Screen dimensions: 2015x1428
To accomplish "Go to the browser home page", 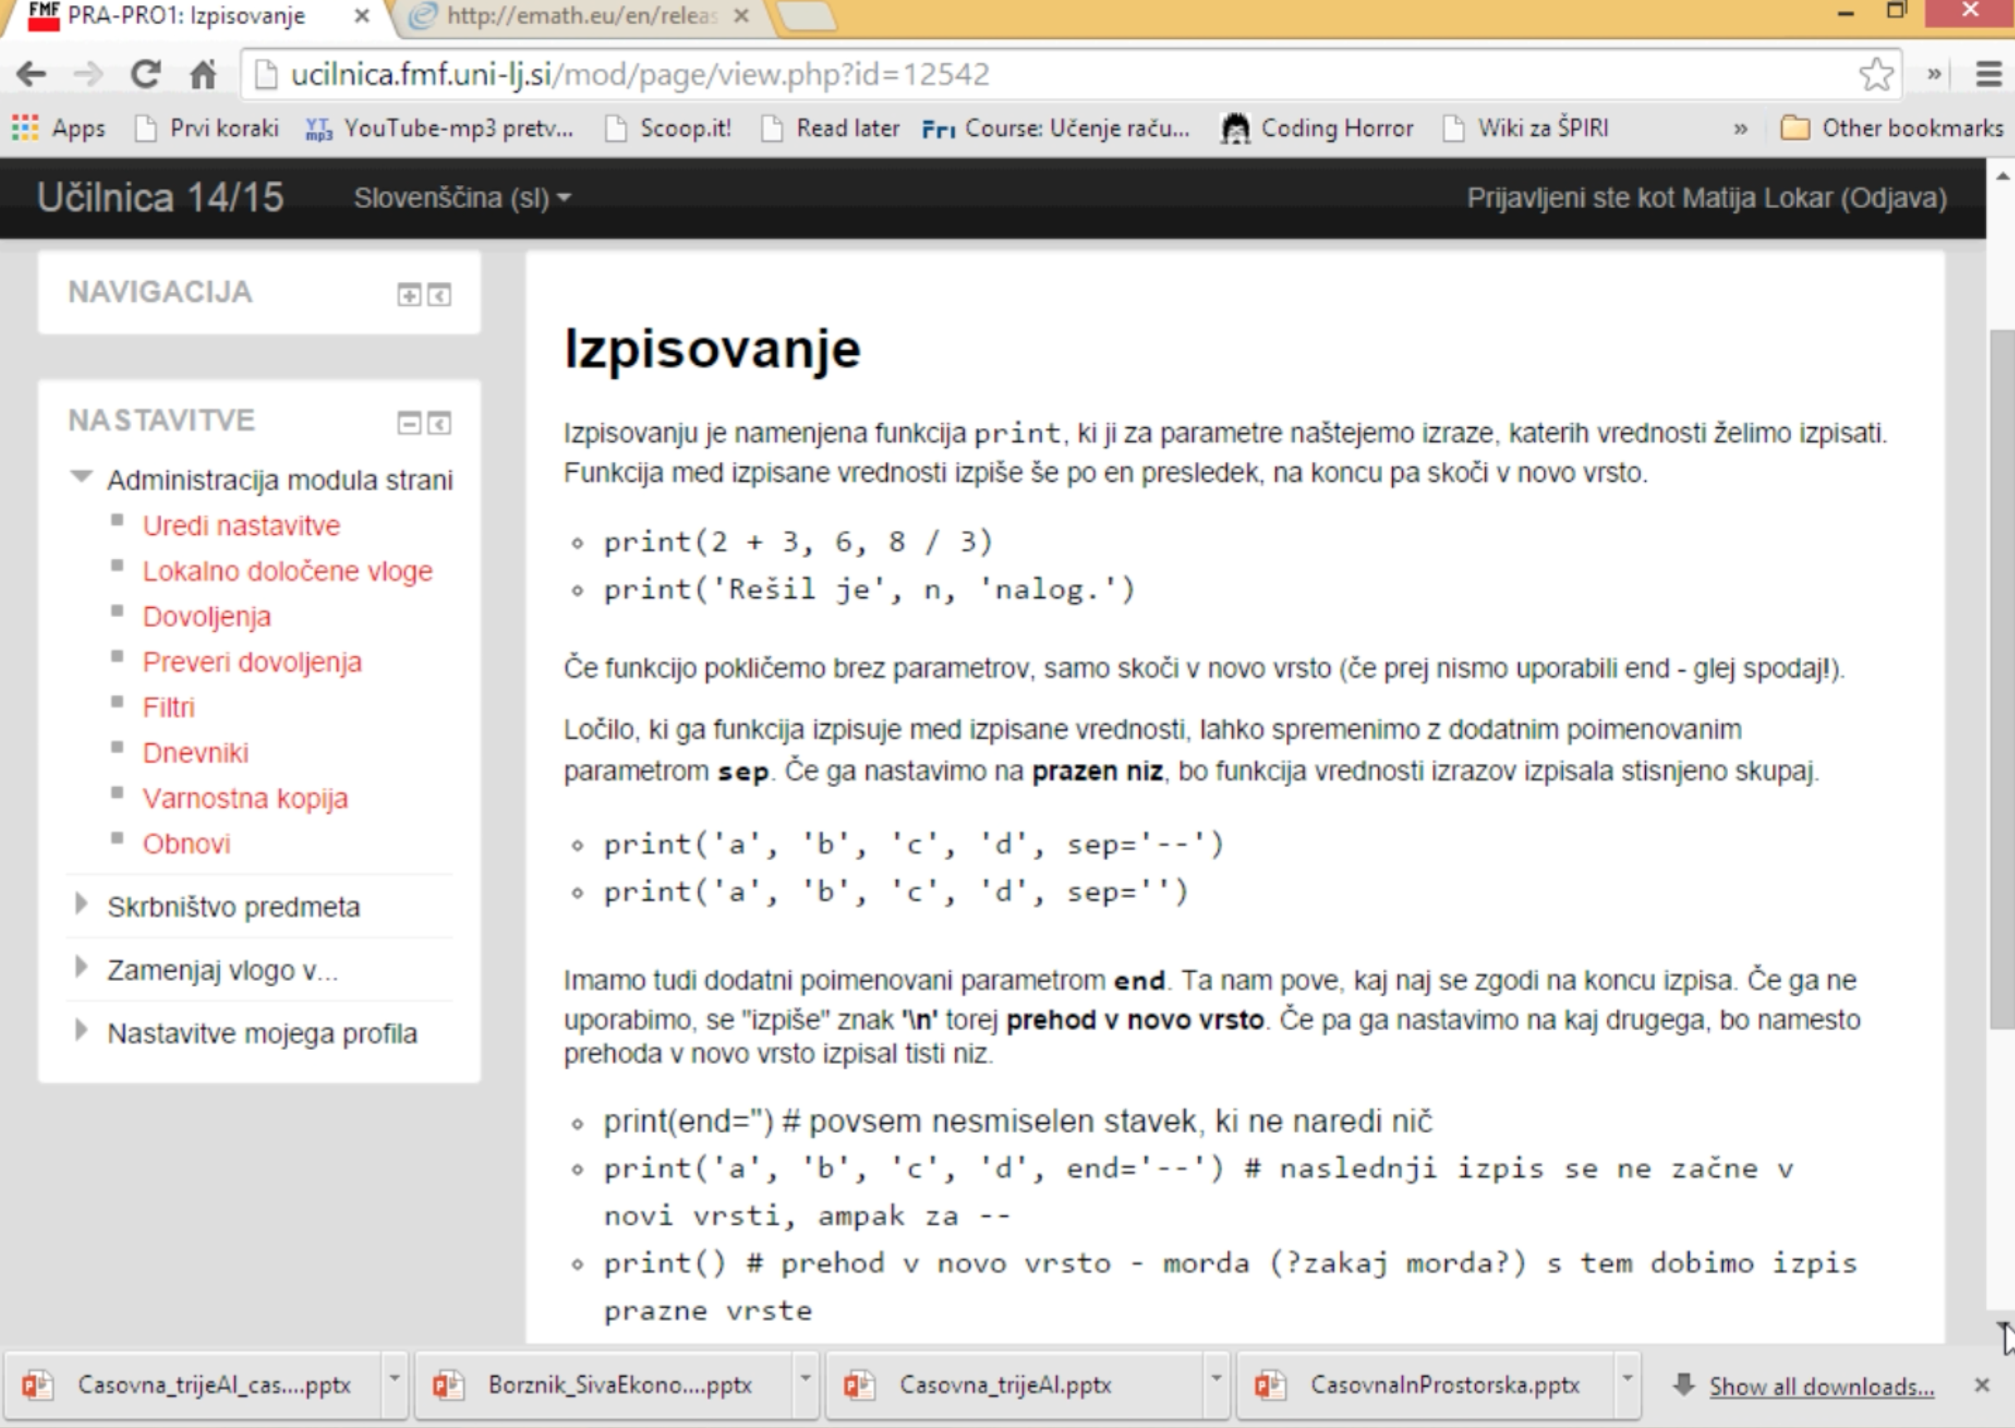I will (x=204, y=75).
